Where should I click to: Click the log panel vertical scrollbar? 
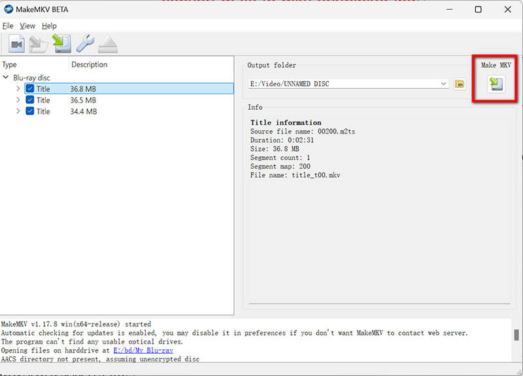tap(516, 335)
